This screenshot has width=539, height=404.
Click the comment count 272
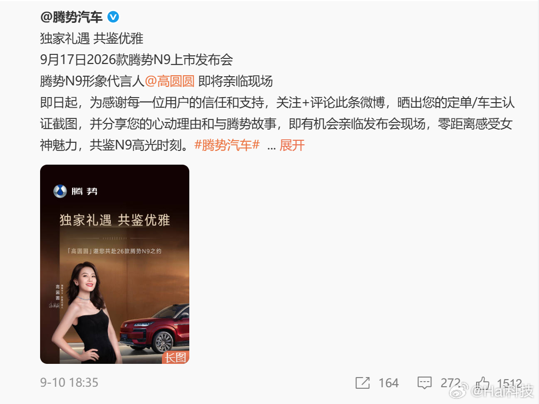[x=450, y=383]
